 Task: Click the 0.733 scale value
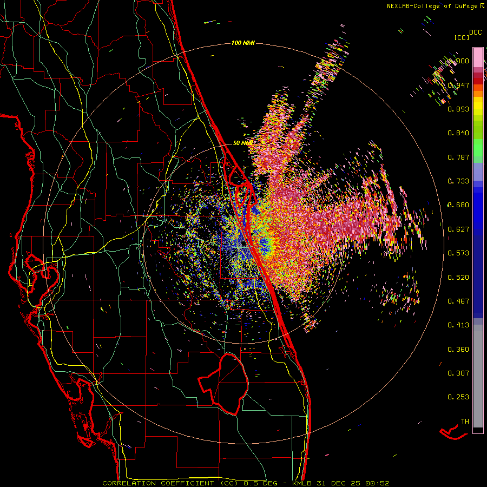pyautogui.click(x=458, y=181)
